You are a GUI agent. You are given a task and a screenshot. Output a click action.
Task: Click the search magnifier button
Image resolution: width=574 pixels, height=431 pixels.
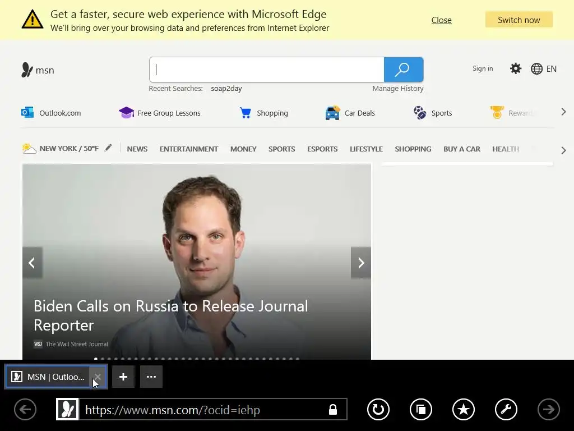coord(404,70)
